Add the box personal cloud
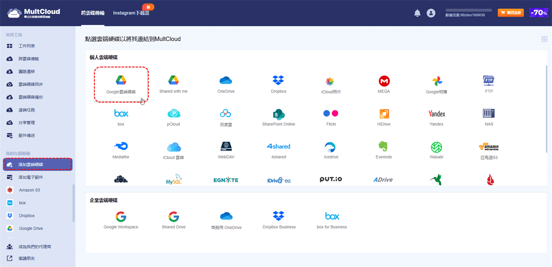Image resolution: width=552 pixels, height=267 pixels. coord(121,117)
